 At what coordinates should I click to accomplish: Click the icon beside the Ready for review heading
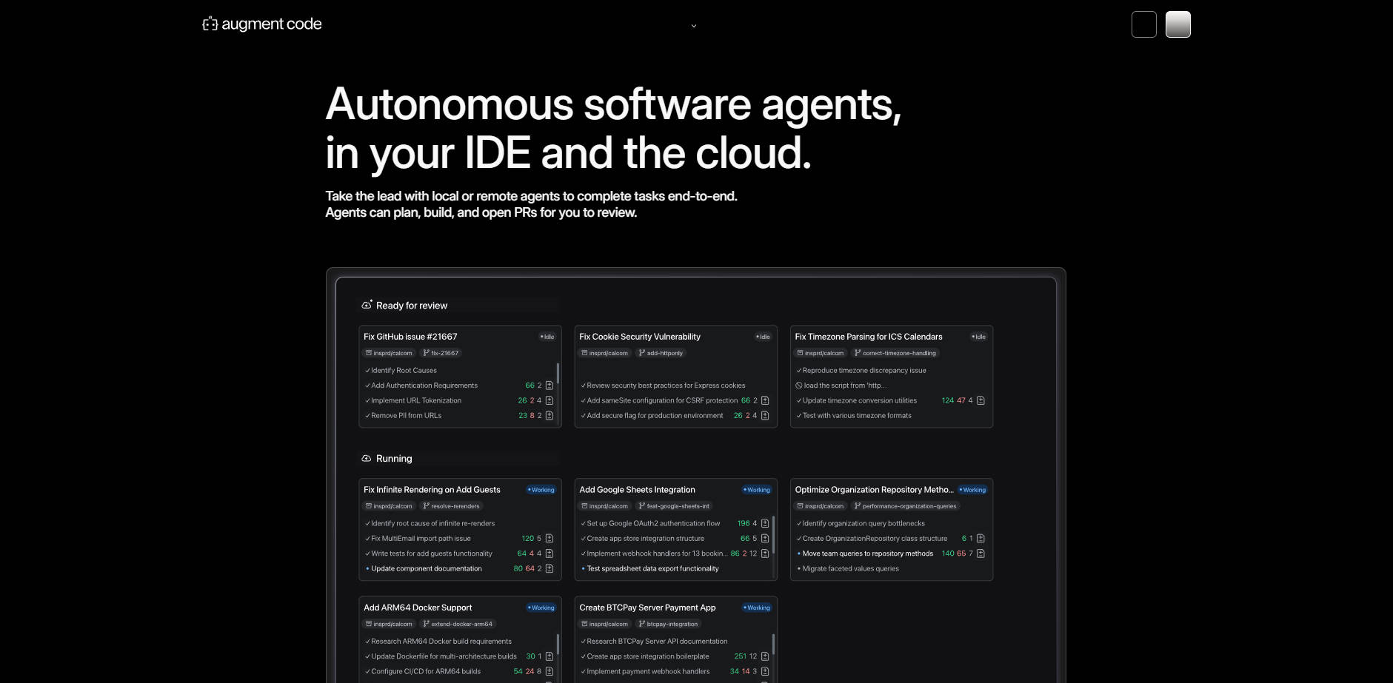coord(367,303)
